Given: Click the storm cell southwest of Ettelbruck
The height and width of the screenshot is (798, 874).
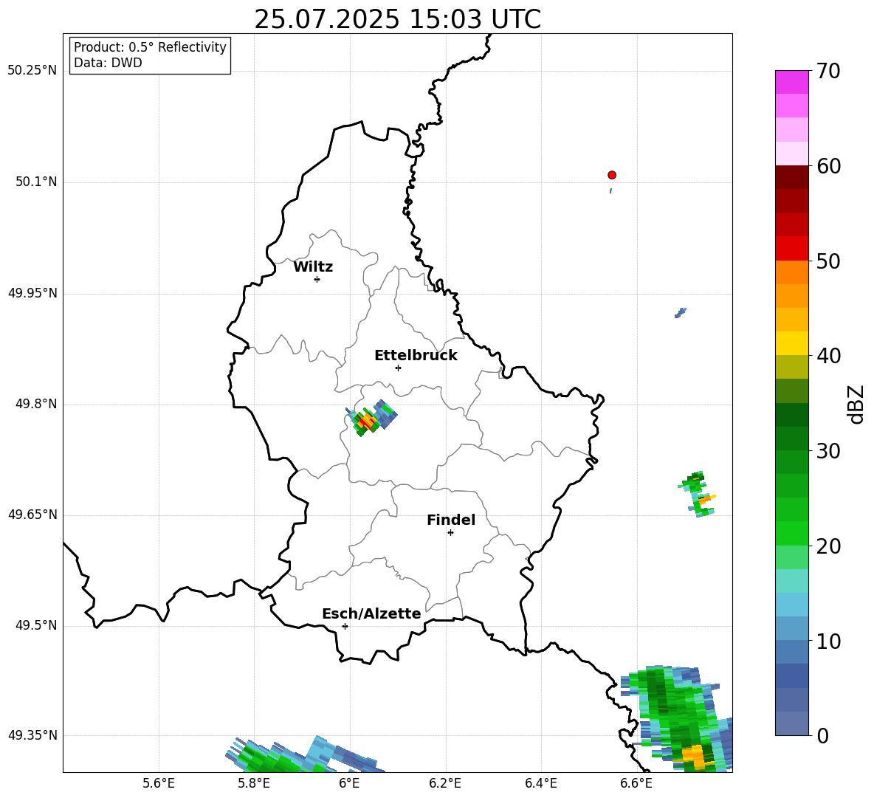Looking at the screenshot, I should click(371, 418).
